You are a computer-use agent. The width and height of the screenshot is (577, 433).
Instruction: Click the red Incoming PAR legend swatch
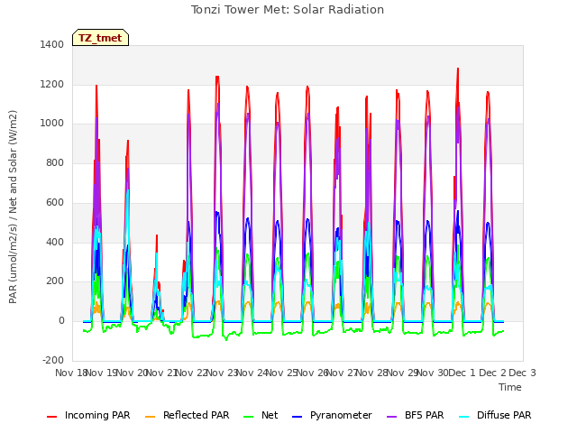[52, 417]
